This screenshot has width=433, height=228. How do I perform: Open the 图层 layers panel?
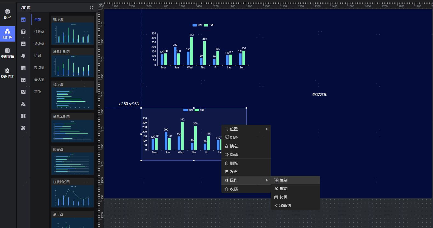7,14
